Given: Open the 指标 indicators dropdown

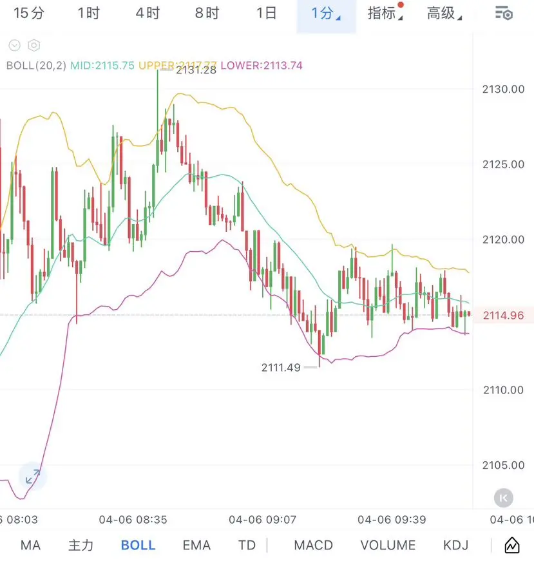Looking at the screenshot, I should [385, 14].
